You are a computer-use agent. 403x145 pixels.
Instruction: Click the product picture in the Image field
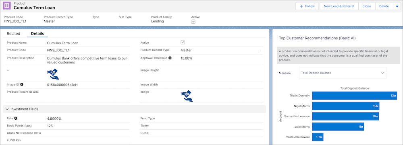click(x=187, y=96)
